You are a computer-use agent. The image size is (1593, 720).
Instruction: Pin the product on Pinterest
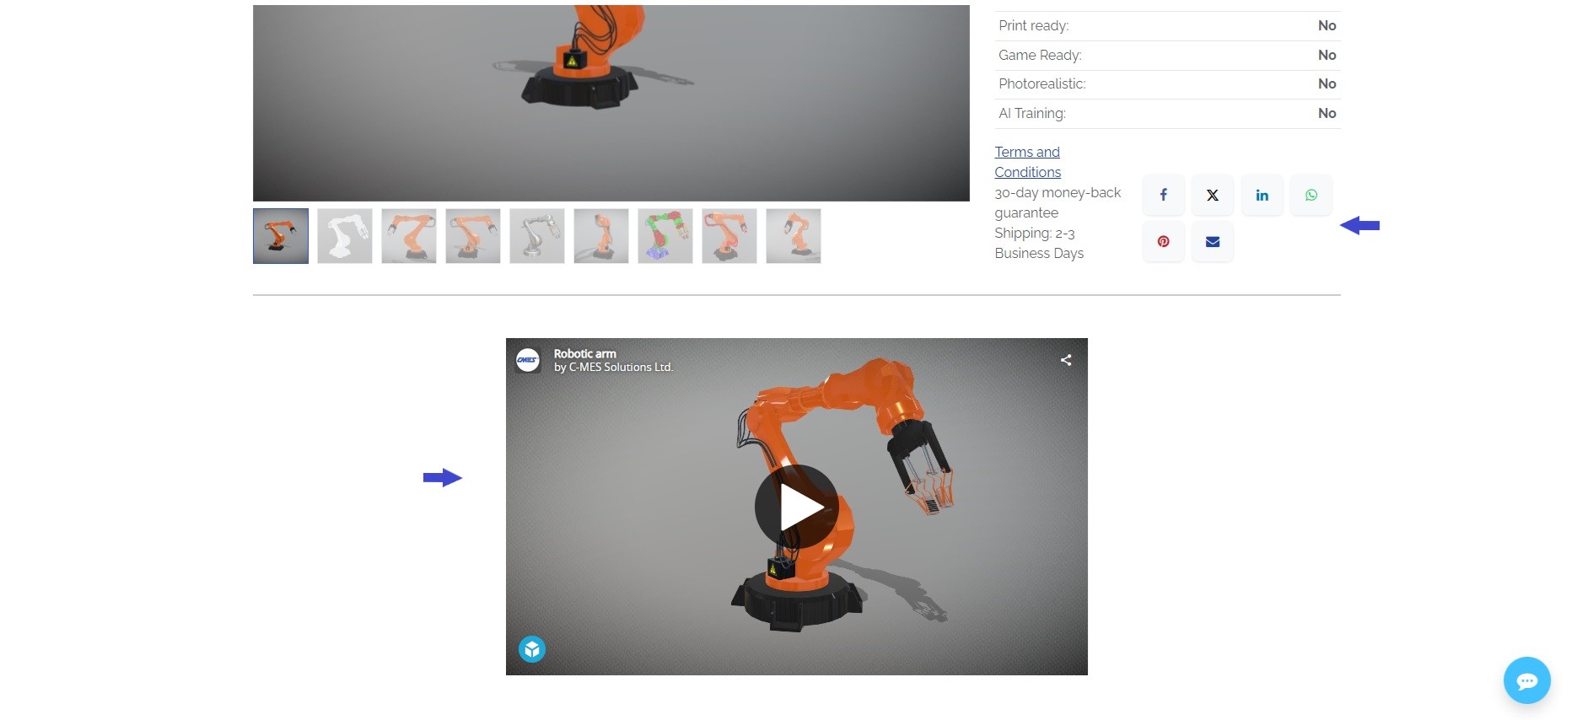point(1163,242)
